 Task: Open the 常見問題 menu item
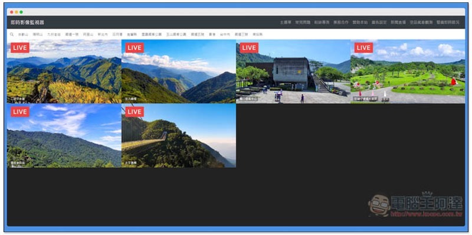[x=303, y=22]
